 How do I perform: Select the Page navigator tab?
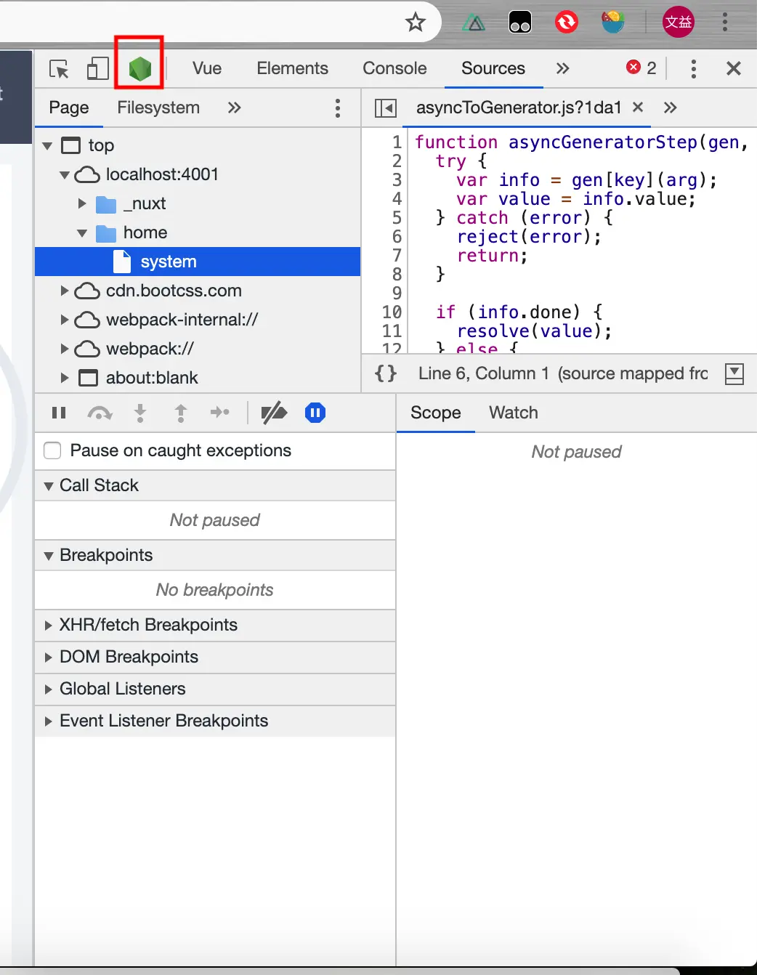69,108
